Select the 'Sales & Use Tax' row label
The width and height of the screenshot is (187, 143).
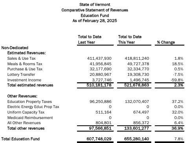[x=21, y=59]
